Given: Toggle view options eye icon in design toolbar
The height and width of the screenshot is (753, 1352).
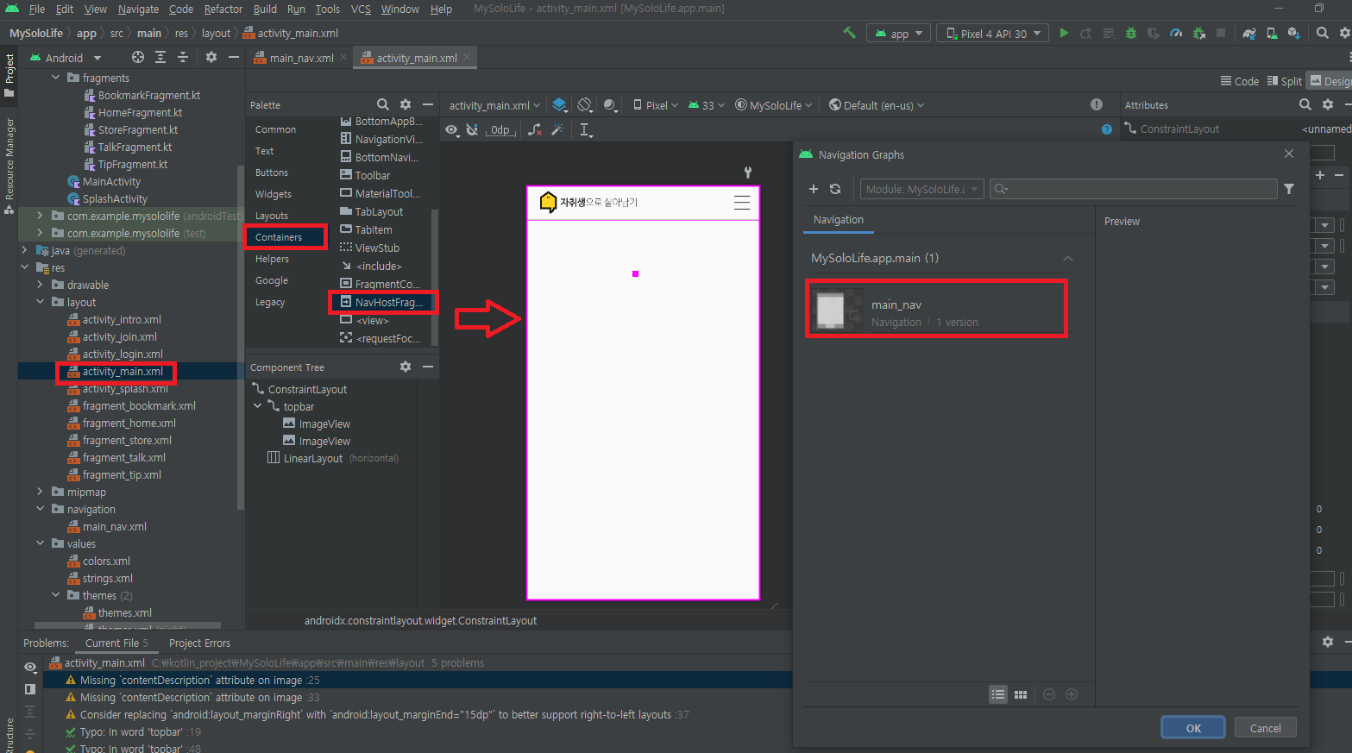Looking at the screenshot, I should coord(451,129).
